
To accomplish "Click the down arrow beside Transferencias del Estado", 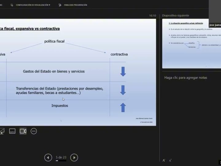I will point(123,90).
